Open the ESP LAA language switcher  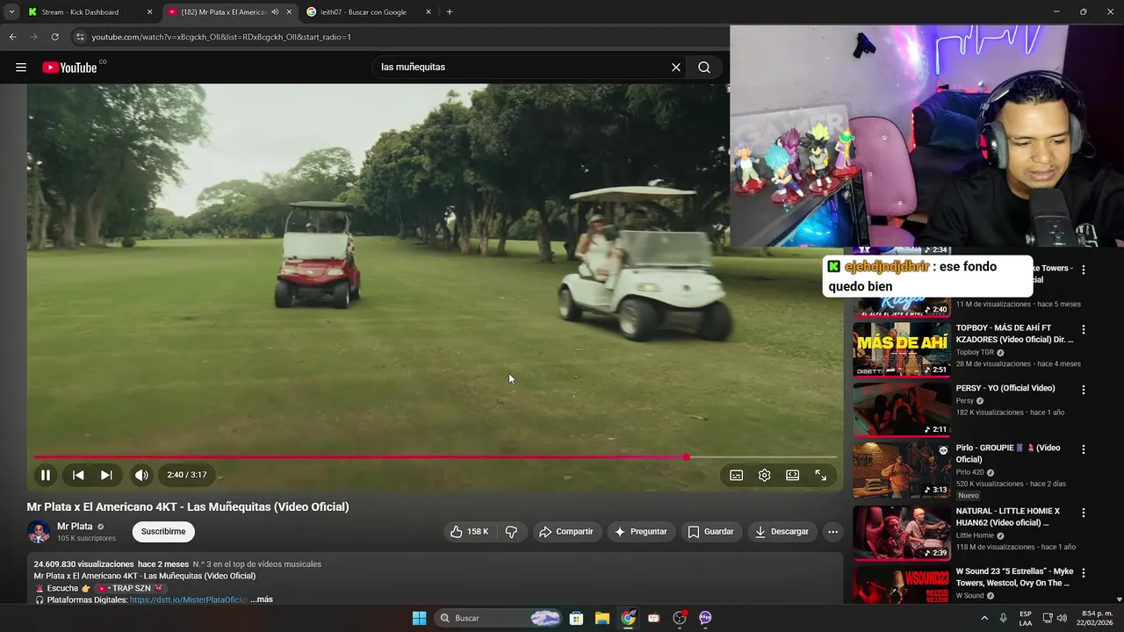pos(1026,618)
